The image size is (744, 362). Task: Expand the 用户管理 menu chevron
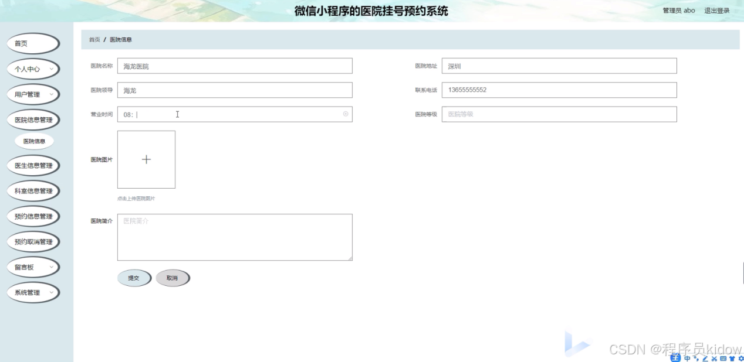coord(52,94)
